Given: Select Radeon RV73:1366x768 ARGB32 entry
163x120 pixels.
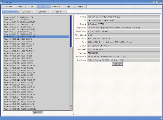Looking at the screenshot, I should coord(36,22).
